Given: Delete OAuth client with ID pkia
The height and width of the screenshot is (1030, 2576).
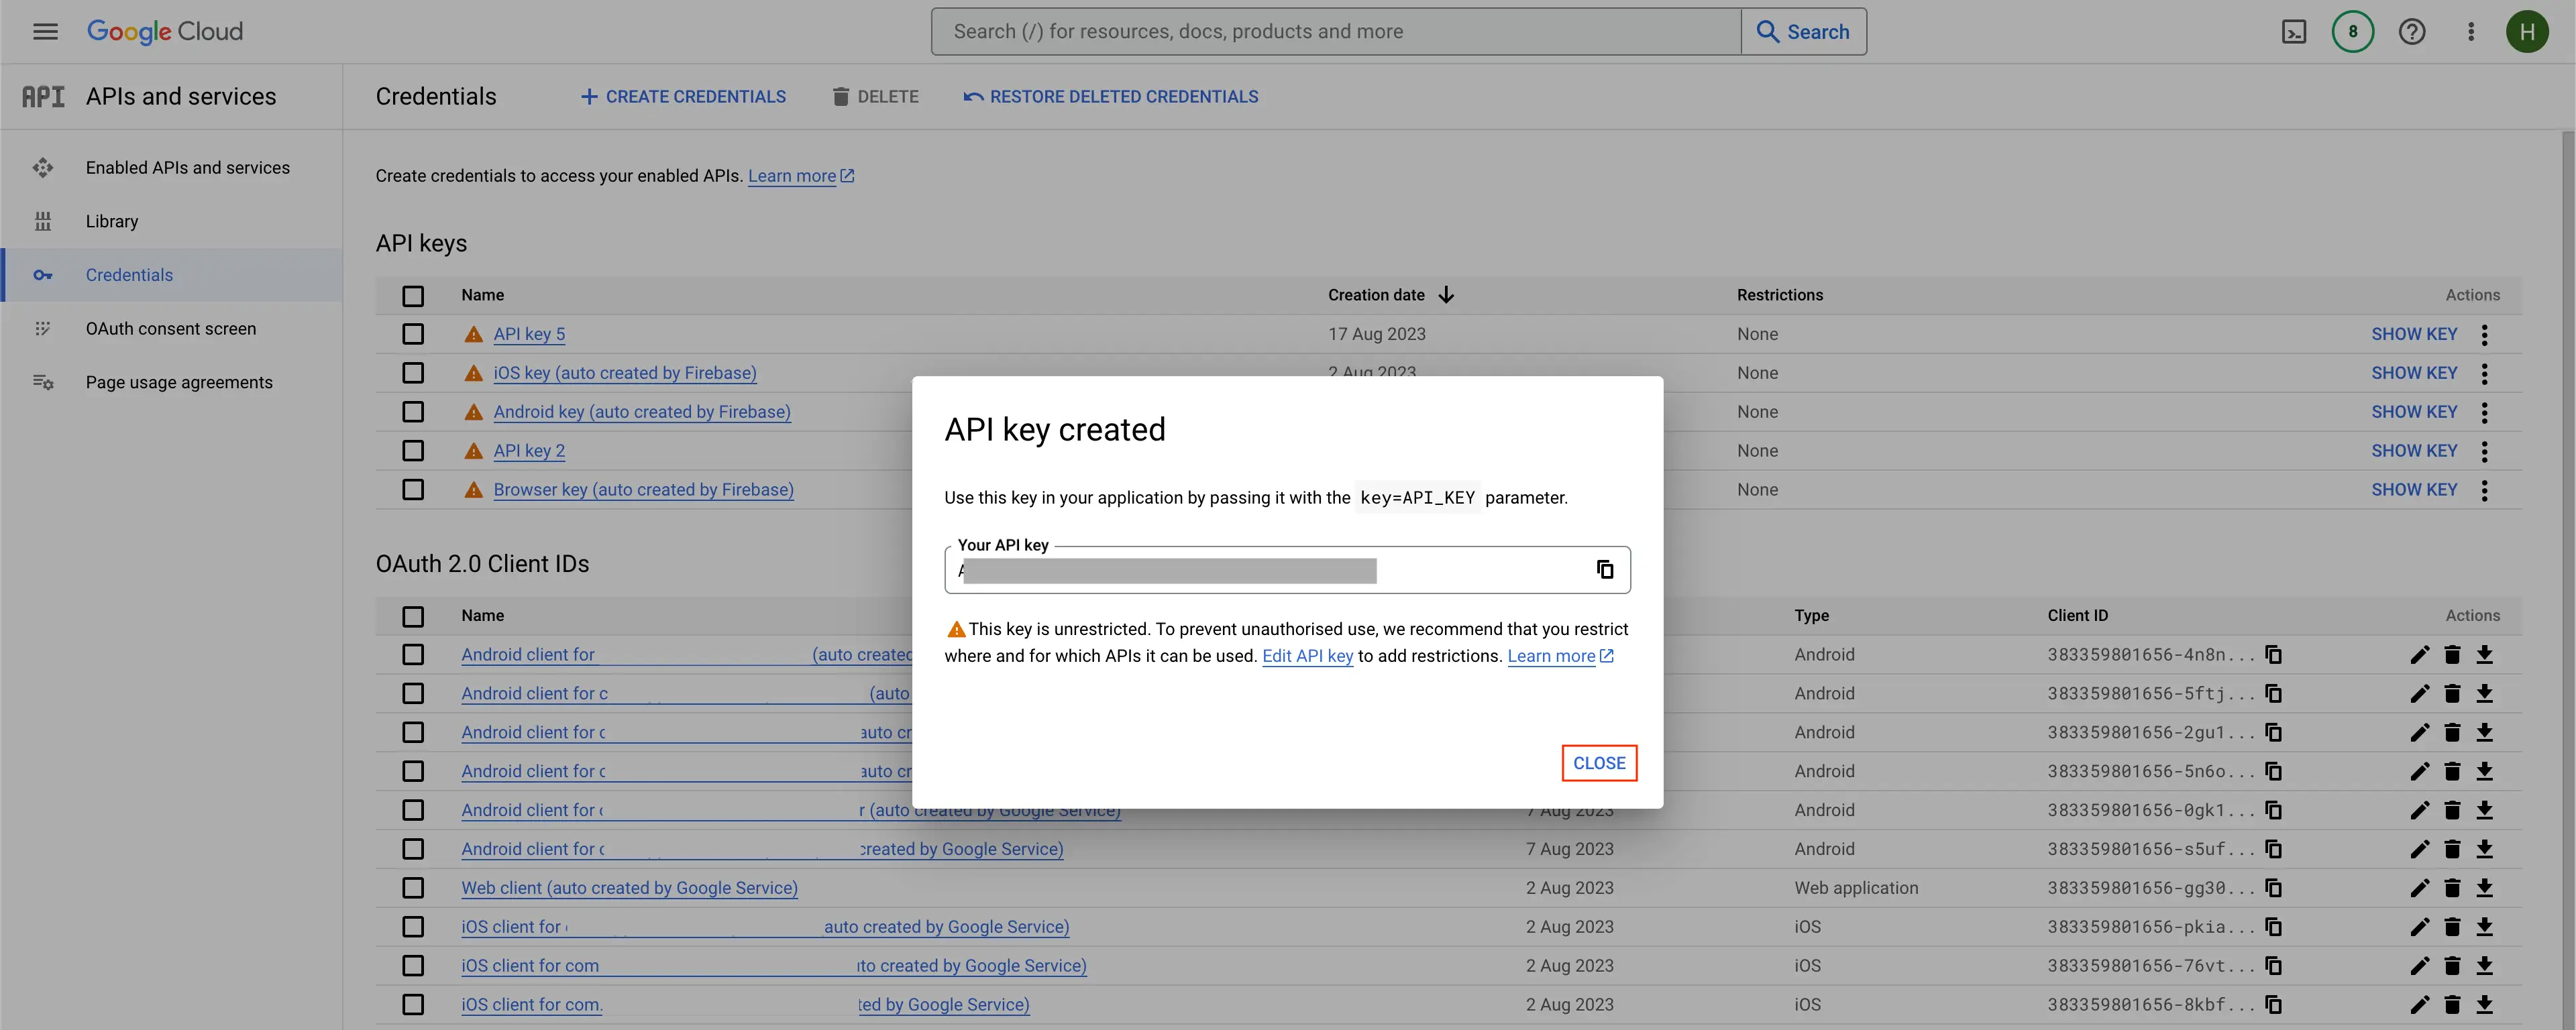Looking at the screenshot, I should (x=2452, y=927).
